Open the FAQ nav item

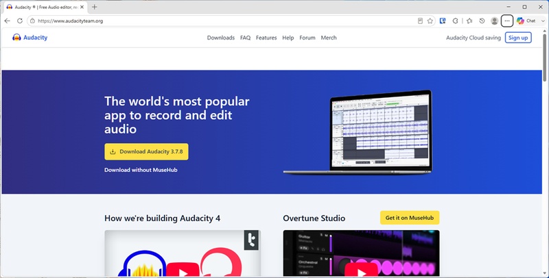[x=245, y=38]
